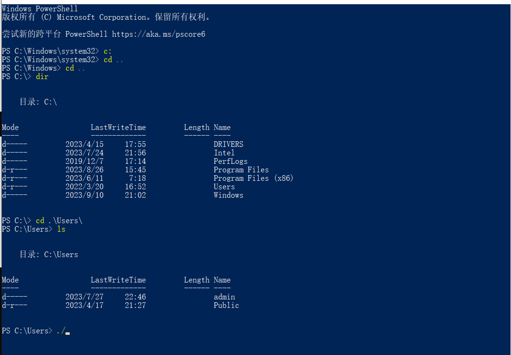Click the DRIVERS directory name
The image size is (511, 355).
click(228, 145)
